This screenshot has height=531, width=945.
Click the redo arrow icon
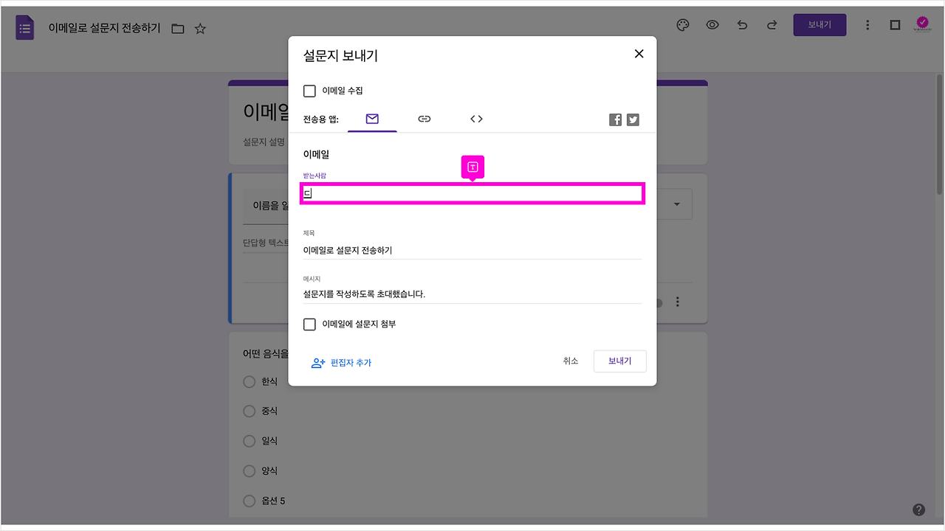coord(772,24)
